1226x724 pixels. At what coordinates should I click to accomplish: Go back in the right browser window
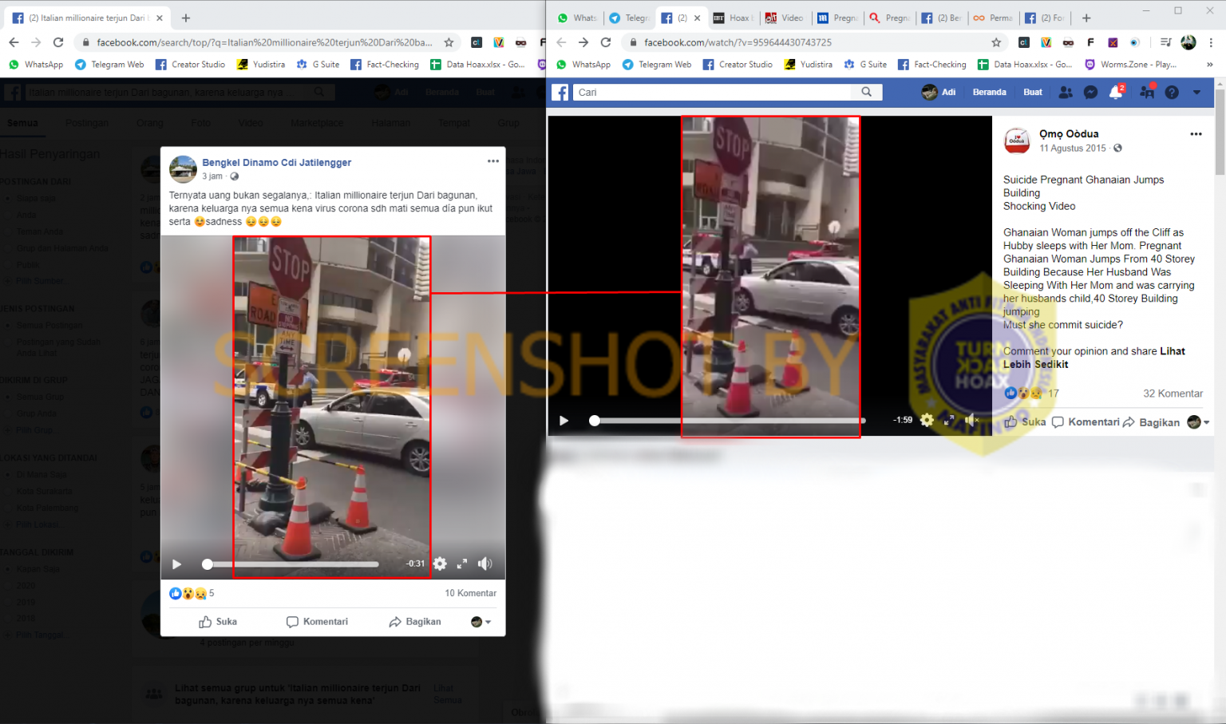[x=561, y=42]
